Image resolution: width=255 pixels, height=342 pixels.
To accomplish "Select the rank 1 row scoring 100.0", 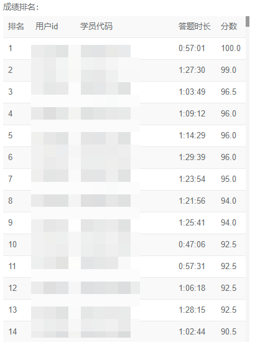I will (124, 49).
